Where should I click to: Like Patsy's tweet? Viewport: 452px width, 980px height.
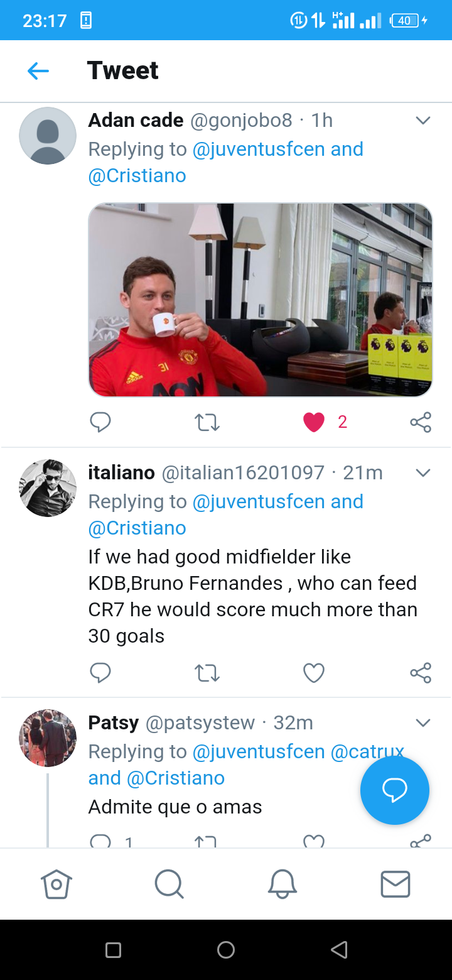(314, 841)
